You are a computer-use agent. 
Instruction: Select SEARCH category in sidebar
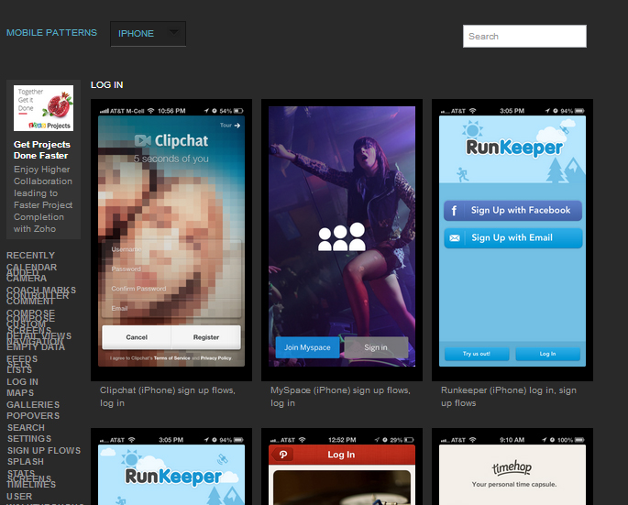point(26,428)
